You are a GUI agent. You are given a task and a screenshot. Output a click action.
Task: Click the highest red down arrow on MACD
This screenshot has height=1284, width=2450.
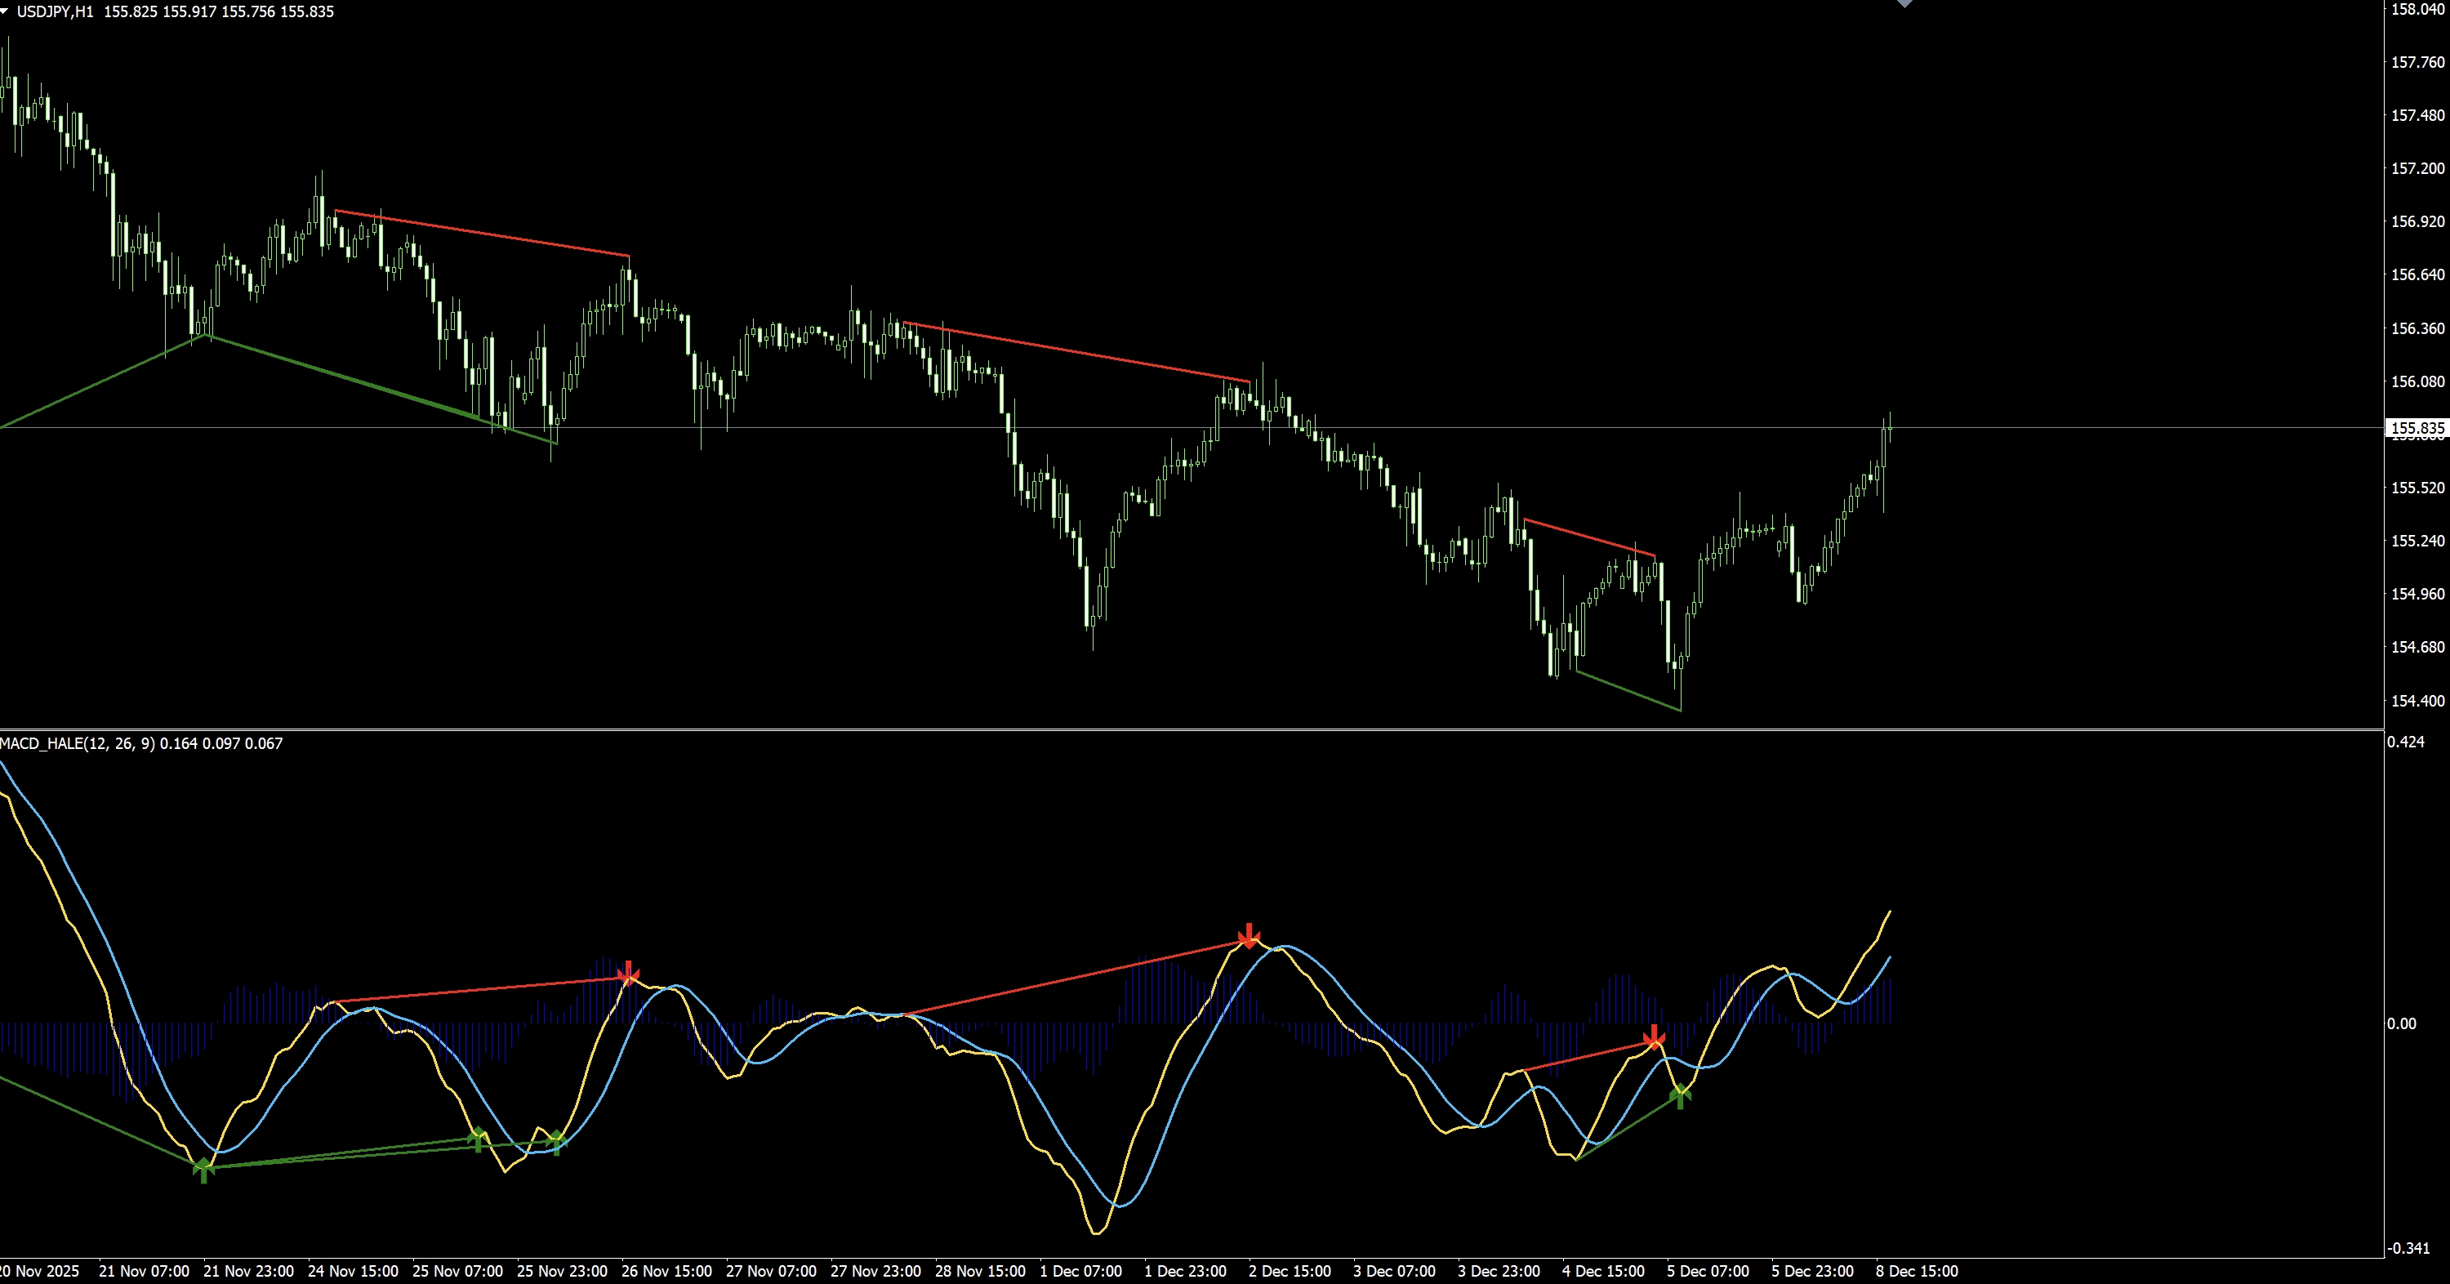click(1249, 935)
